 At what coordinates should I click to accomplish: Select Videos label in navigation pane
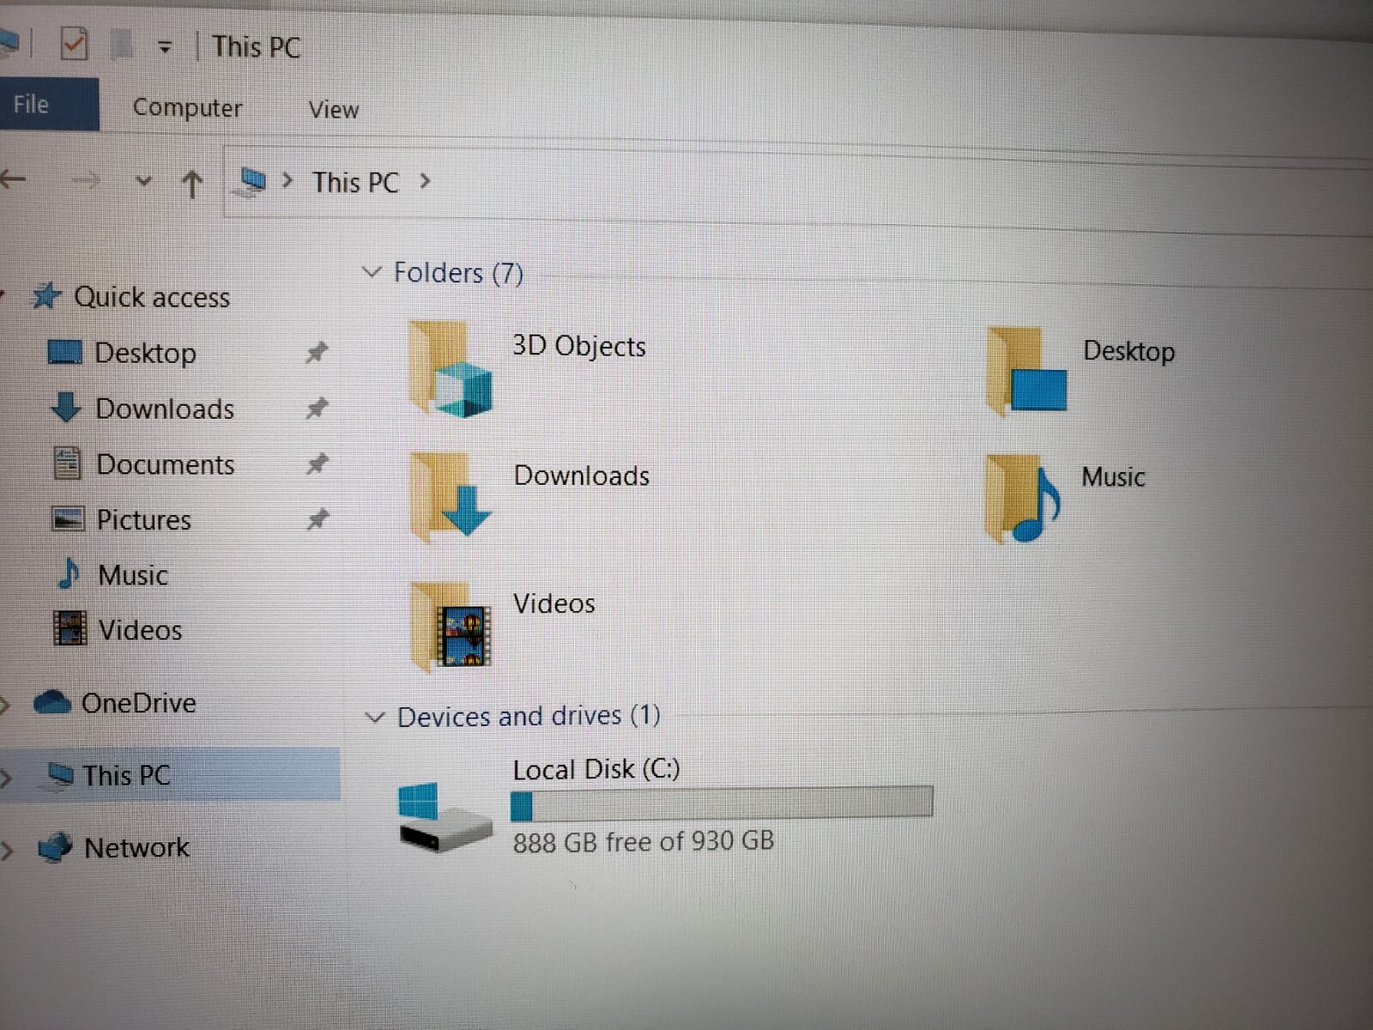pyautogui.click(x=140, y=629)
